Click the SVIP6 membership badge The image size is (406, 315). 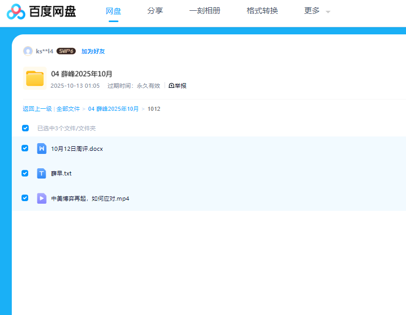pyautogui.click(x=66, y=51)
